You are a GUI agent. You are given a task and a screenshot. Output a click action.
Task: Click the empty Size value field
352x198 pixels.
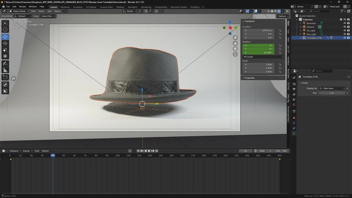click(x=332, y=93)
